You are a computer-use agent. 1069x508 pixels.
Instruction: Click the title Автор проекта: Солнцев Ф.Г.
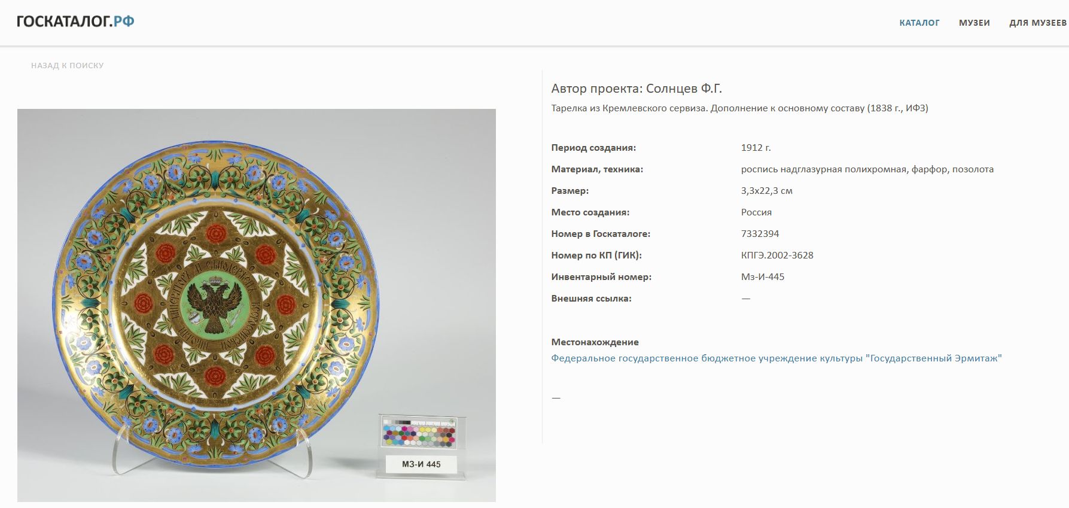(636, 89)
